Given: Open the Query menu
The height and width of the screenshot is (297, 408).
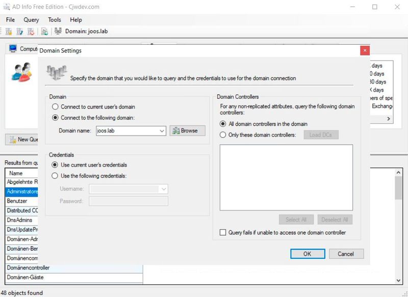Looking at the screenshot, I should (x=31, y=20).
